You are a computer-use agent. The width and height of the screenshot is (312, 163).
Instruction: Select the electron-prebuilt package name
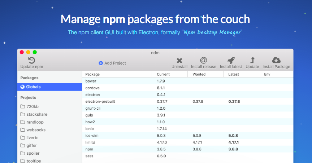pos(100,101)
